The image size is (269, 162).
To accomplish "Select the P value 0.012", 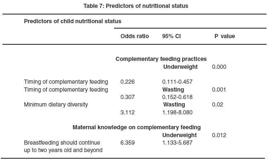I will (219, 135).
